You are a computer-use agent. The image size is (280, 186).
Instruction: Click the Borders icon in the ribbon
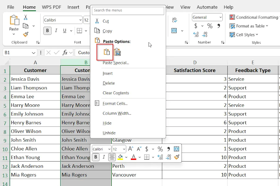pyautogui.click(x=79, y=31)
